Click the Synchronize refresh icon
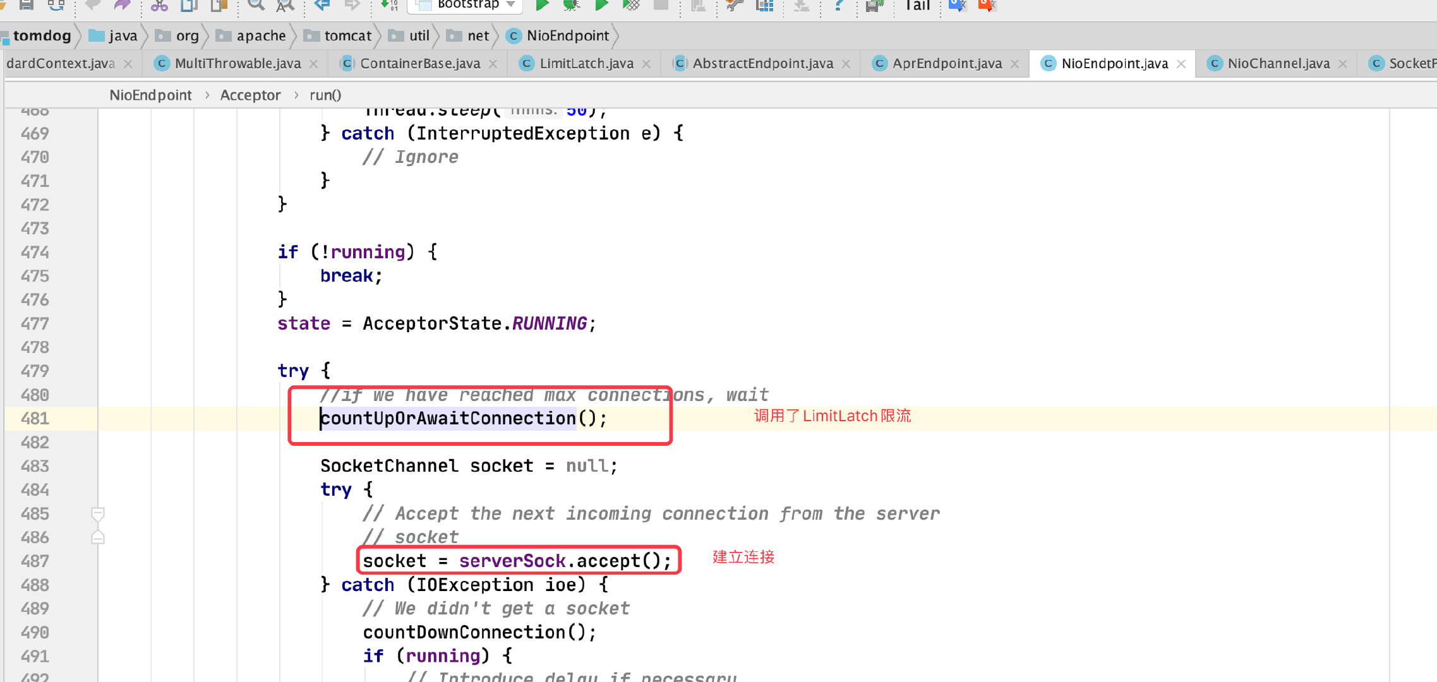 coord(56,4)
